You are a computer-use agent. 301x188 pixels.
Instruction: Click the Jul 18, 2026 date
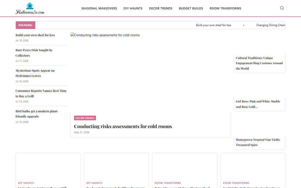(22, 40)
